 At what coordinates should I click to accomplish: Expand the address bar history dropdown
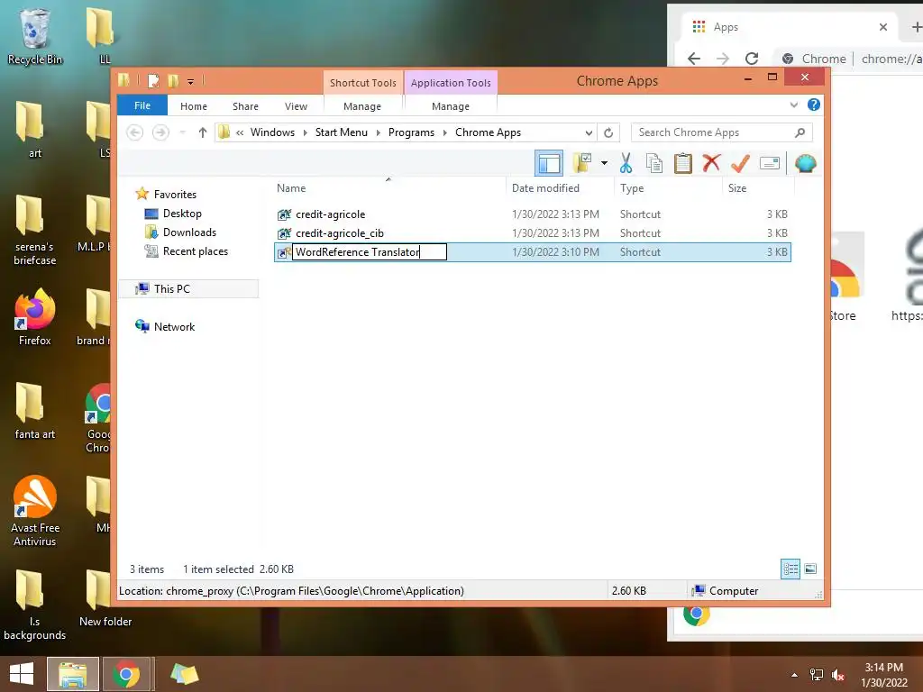tap(588, 132)
